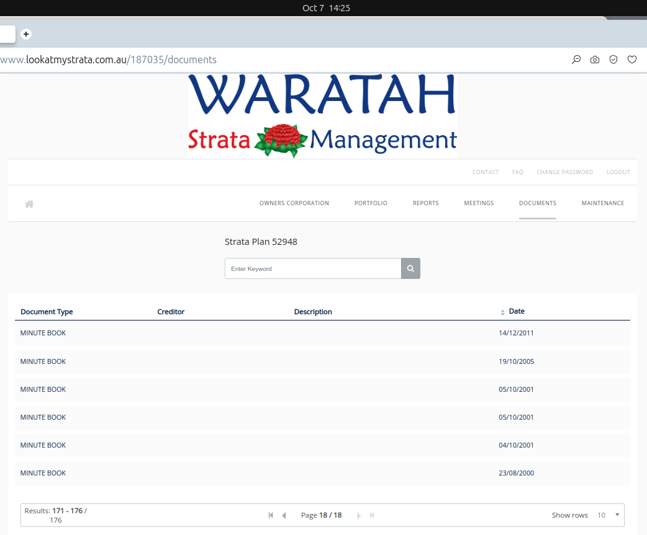
Task: Open the FAQ link
Action: pos(517,172)
